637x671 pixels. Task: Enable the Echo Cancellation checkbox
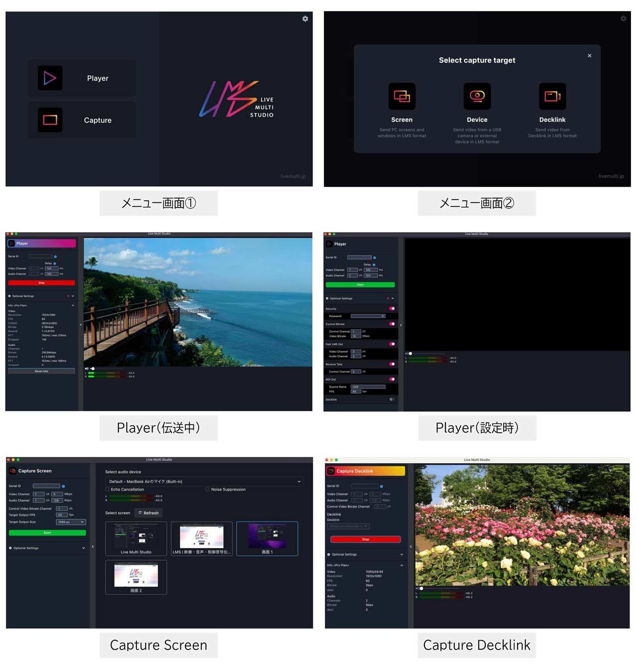[107, 490]
